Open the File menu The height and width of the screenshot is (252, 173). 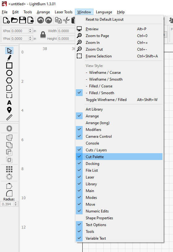coord(5,12)
